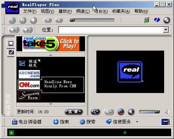Image resolution: width=174 pixels, height=139 pixels.
Task: Select the monitor panel tab icon
Action: tap(11, 44)
